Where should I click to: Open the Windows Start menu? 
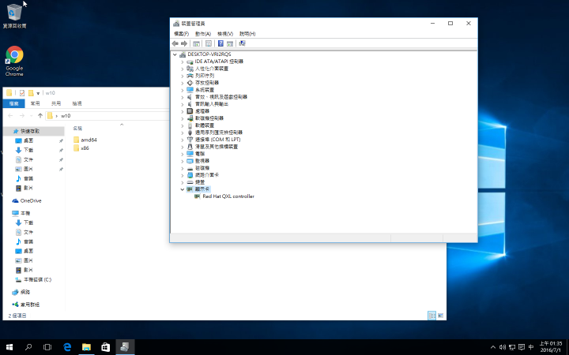click(x=9, y=347)
